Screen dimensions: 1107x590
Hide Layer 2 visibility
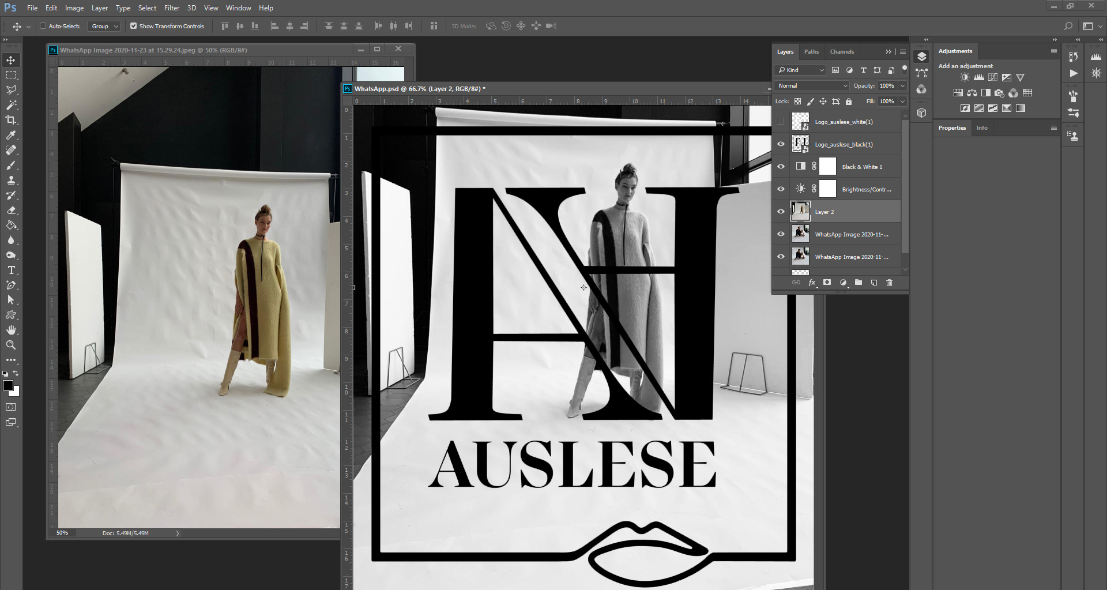pyautogui.click(x=781, y=212)
